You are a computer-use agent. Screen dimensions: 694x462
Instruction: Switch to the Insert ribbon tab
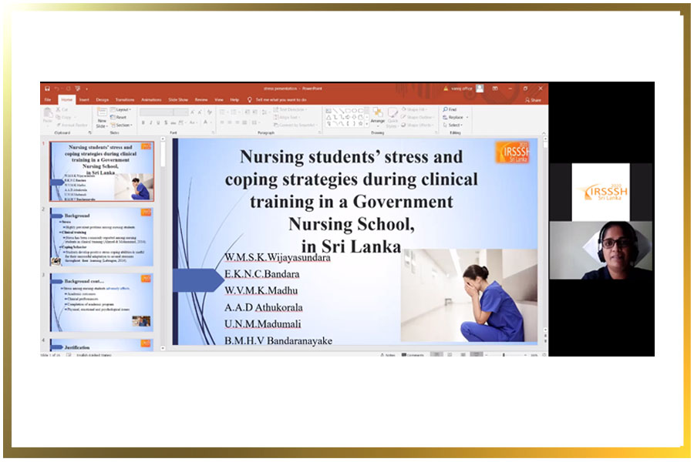[x=84, y=100]
